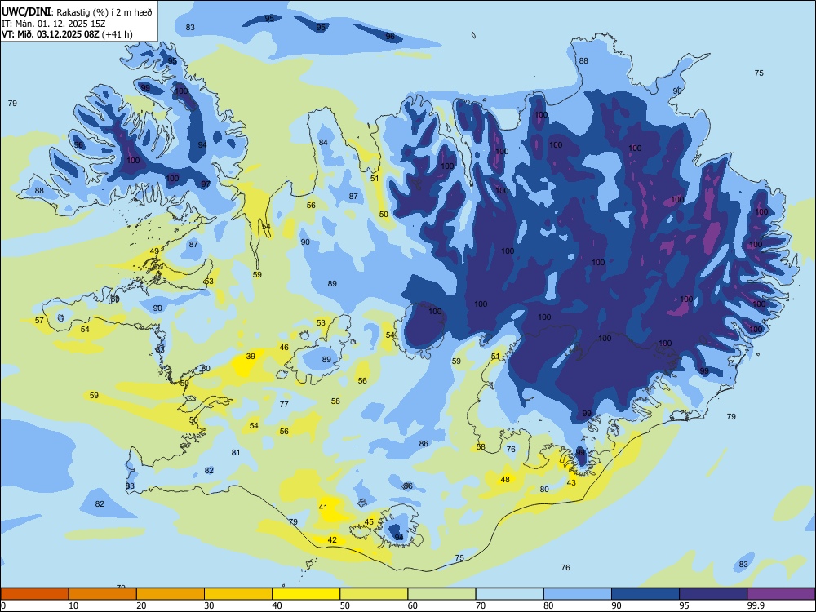
Task: Click the legend tick label 40
Action: tap(277, 605)
